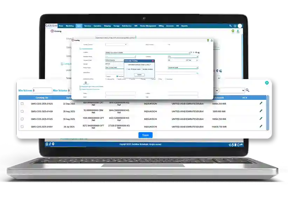Image resolution: width=288 pixels, height=199 pixels.
Task: Click the calculator icon in footer bar
Action: tap(47, 144)
